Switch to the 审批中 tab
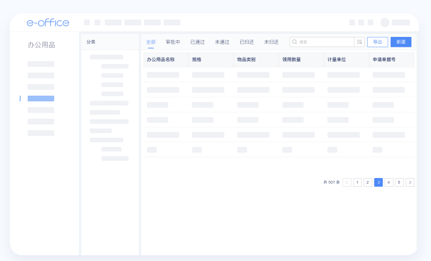 (173, 42)
